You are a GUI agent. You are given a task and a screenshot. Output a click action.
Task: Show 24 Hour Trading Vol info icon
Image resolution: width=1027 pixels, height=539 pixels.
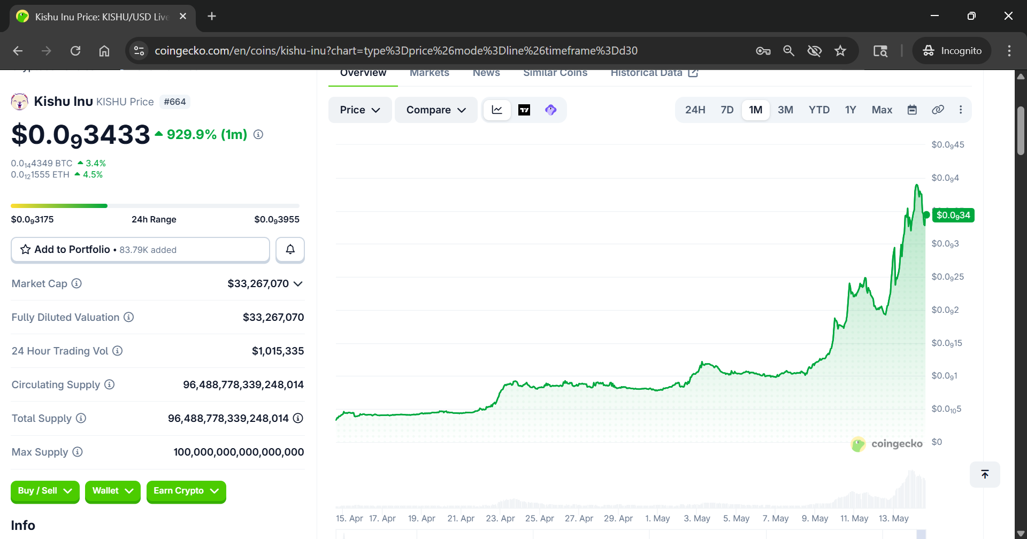tap(118, 351)
